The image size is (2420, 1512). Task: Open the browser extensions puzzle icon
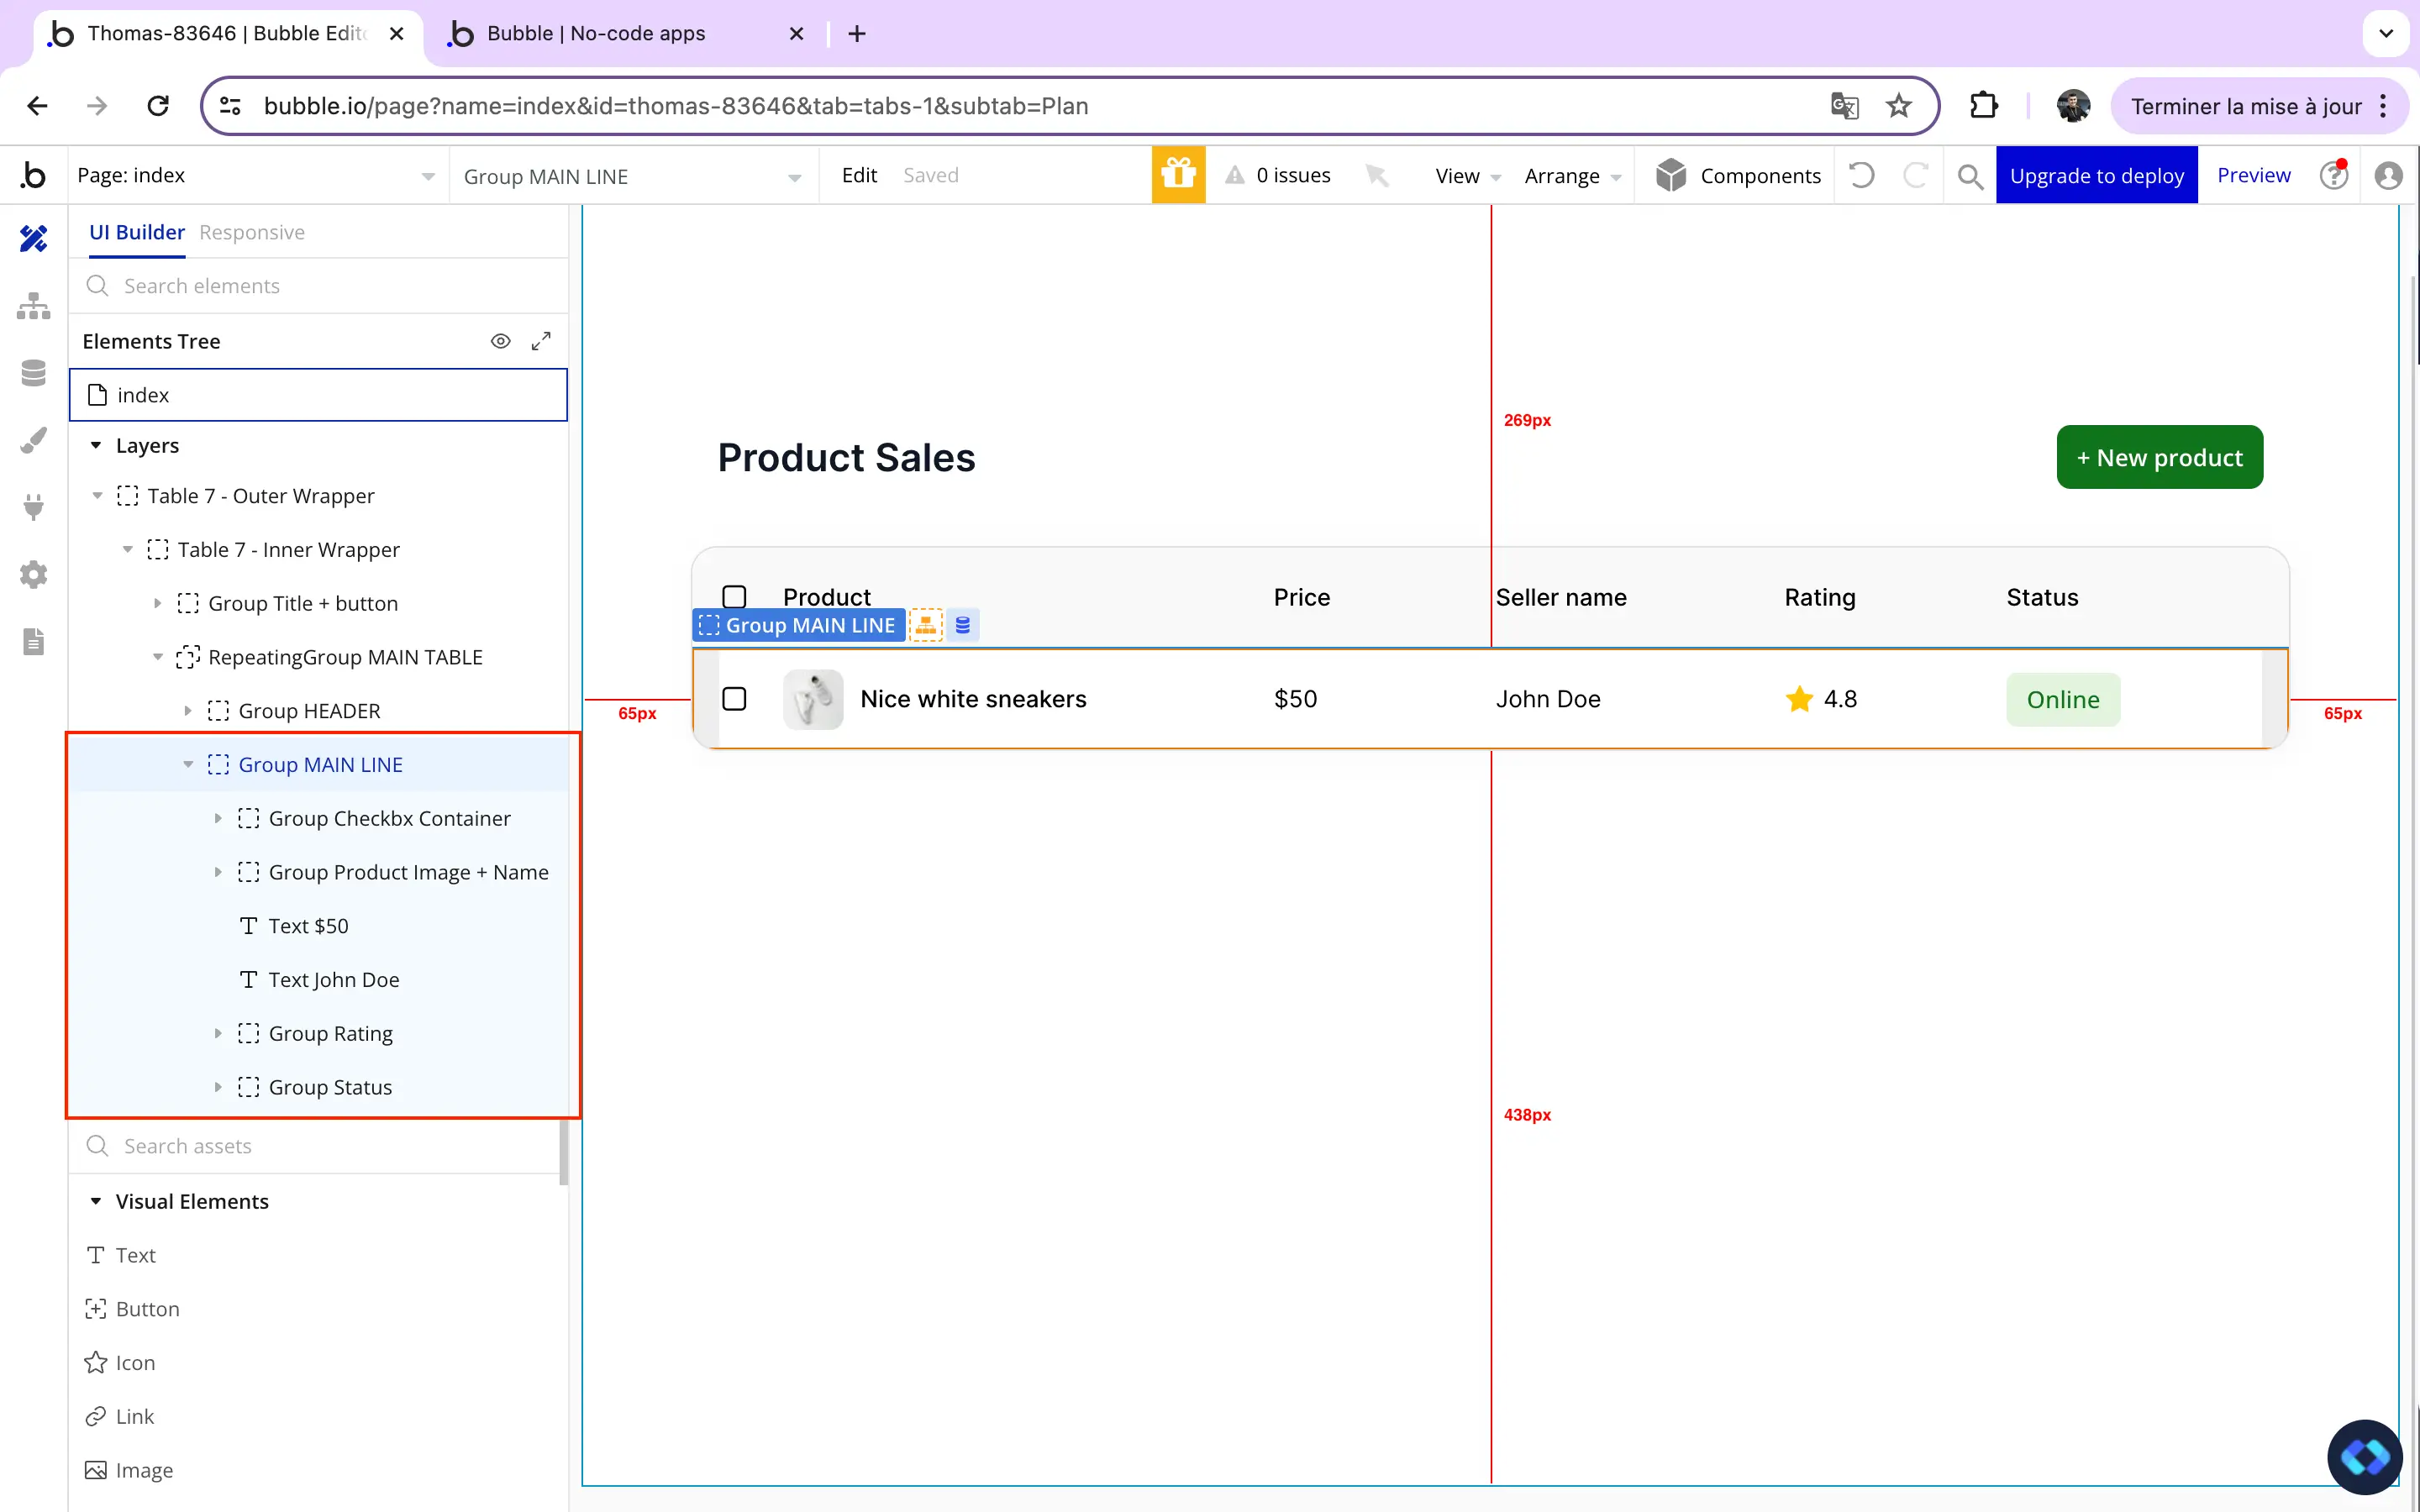(1984, 106)
